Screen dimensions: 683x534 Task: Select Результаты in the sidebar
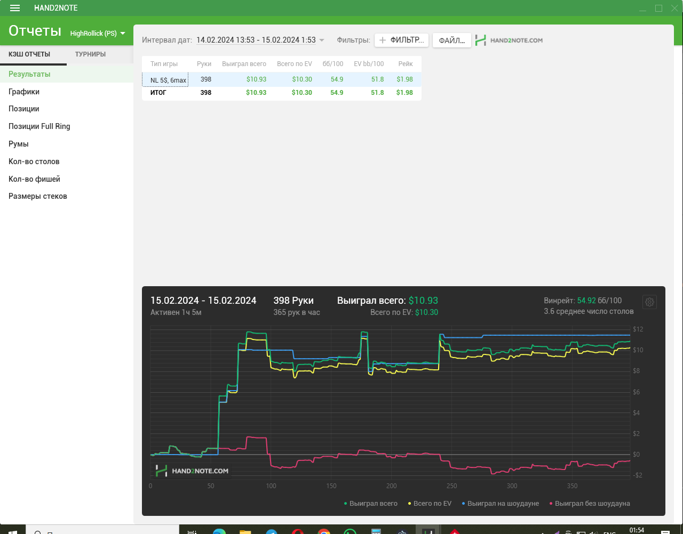click(67, 74)
